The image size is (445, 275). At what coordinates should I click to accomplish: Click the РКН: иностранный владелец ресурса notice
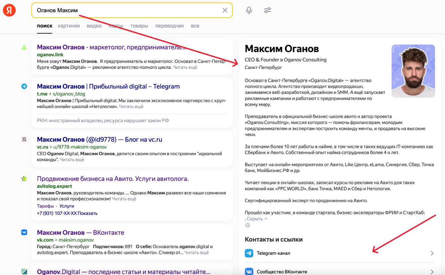click(x=103, y=120)
